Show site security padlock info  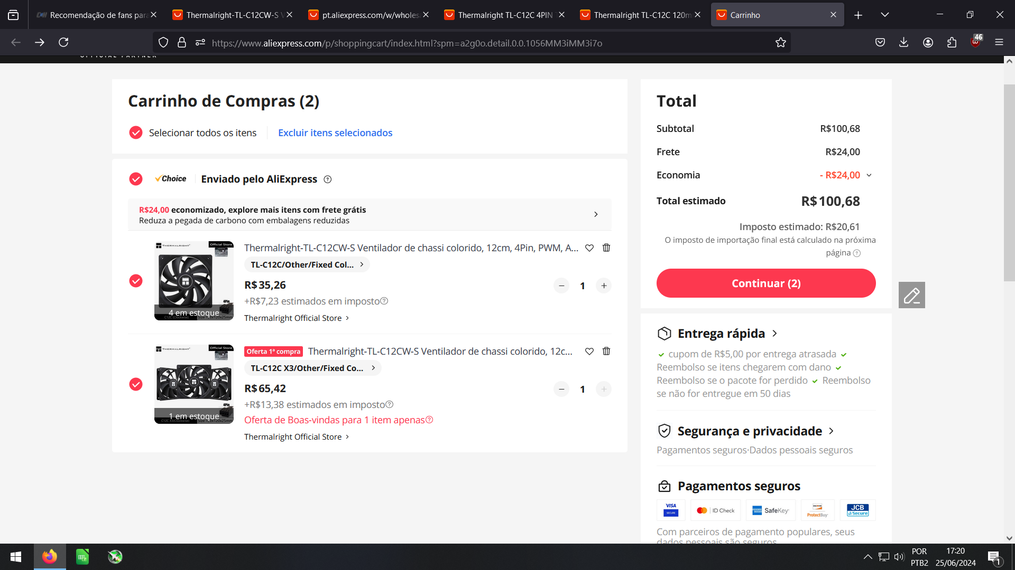pos(182,43)
